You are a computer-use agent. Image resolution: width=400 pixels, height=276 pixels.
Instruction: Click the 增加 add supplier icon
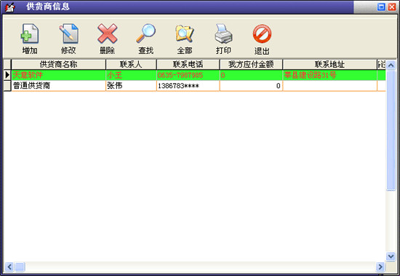[x=30, y=39]
